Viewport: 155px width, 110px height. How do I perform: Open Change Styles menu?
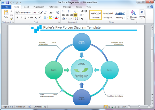click(133, 15)
